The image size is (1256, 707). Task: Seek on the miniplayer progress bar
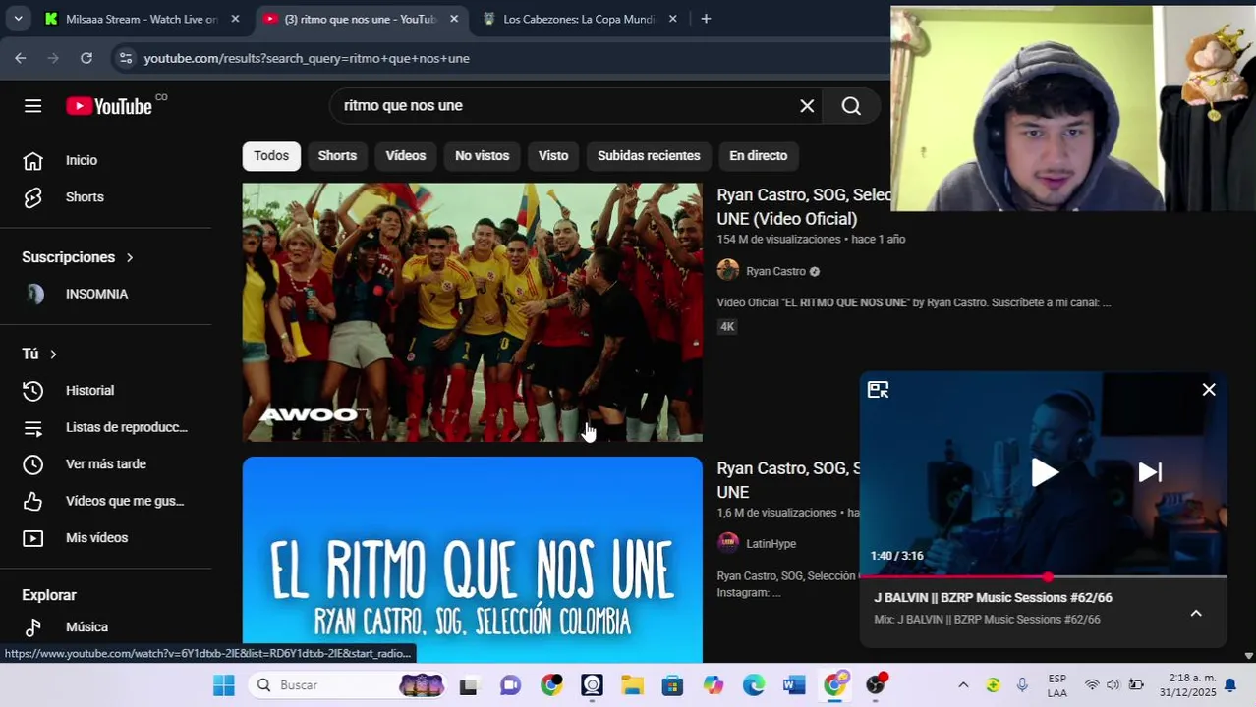1043,576
